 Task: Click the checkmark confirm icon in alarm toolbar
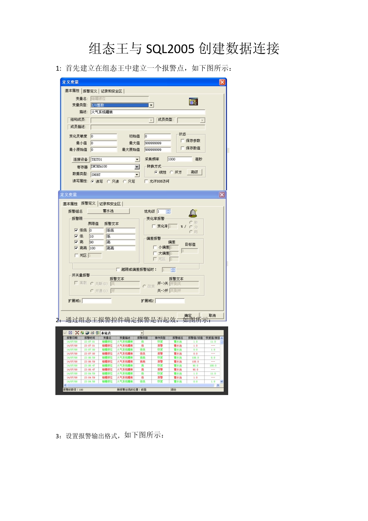click(65, 333)
